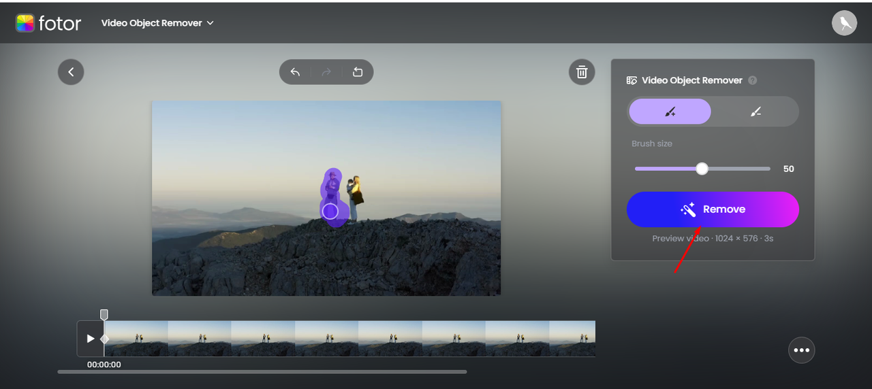The image size is (872, 389).
Task: Reset all edits with the reset icon
Action: (358, 72)
